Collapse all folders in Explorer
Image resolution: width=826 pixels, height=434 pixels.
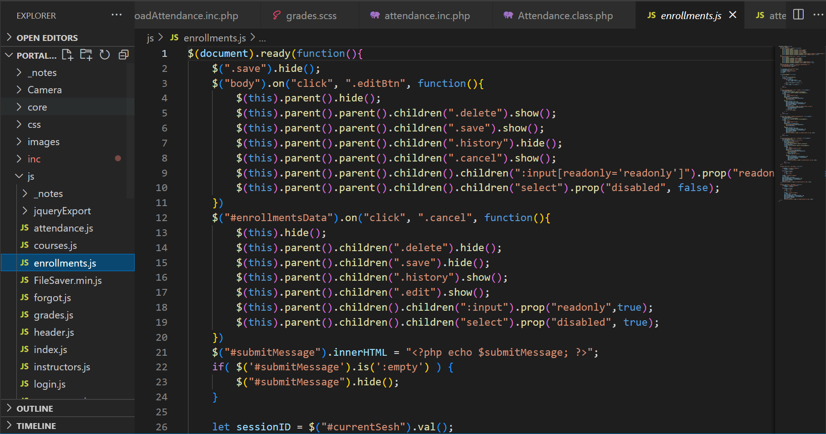pos(124,55)
